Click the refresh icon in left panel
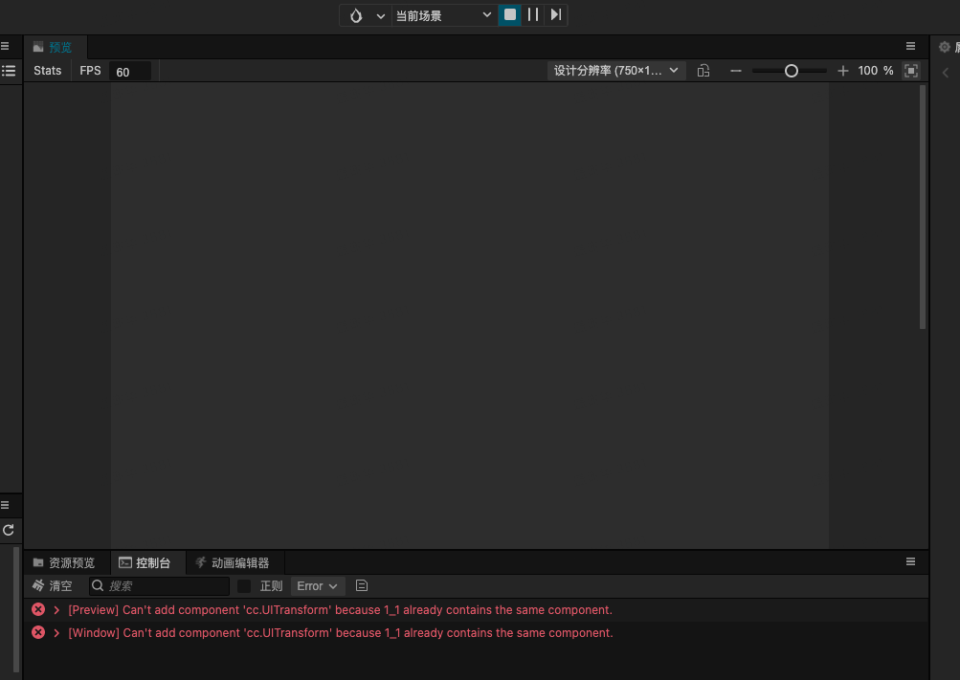 pyautogui.click(x=9, y=530)
